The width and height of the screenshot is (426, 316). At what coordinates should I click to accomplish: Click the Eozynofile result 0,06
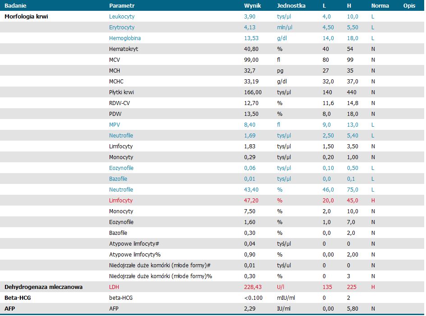250,168
